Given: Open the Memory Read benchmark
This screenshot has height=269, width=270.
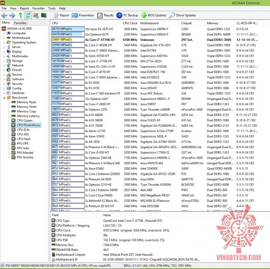Looking at the screenshot, I should [26, 102].
